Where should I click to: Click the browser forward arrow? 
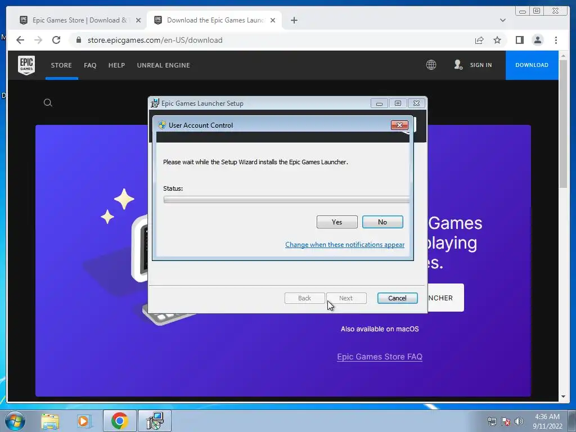38,40
